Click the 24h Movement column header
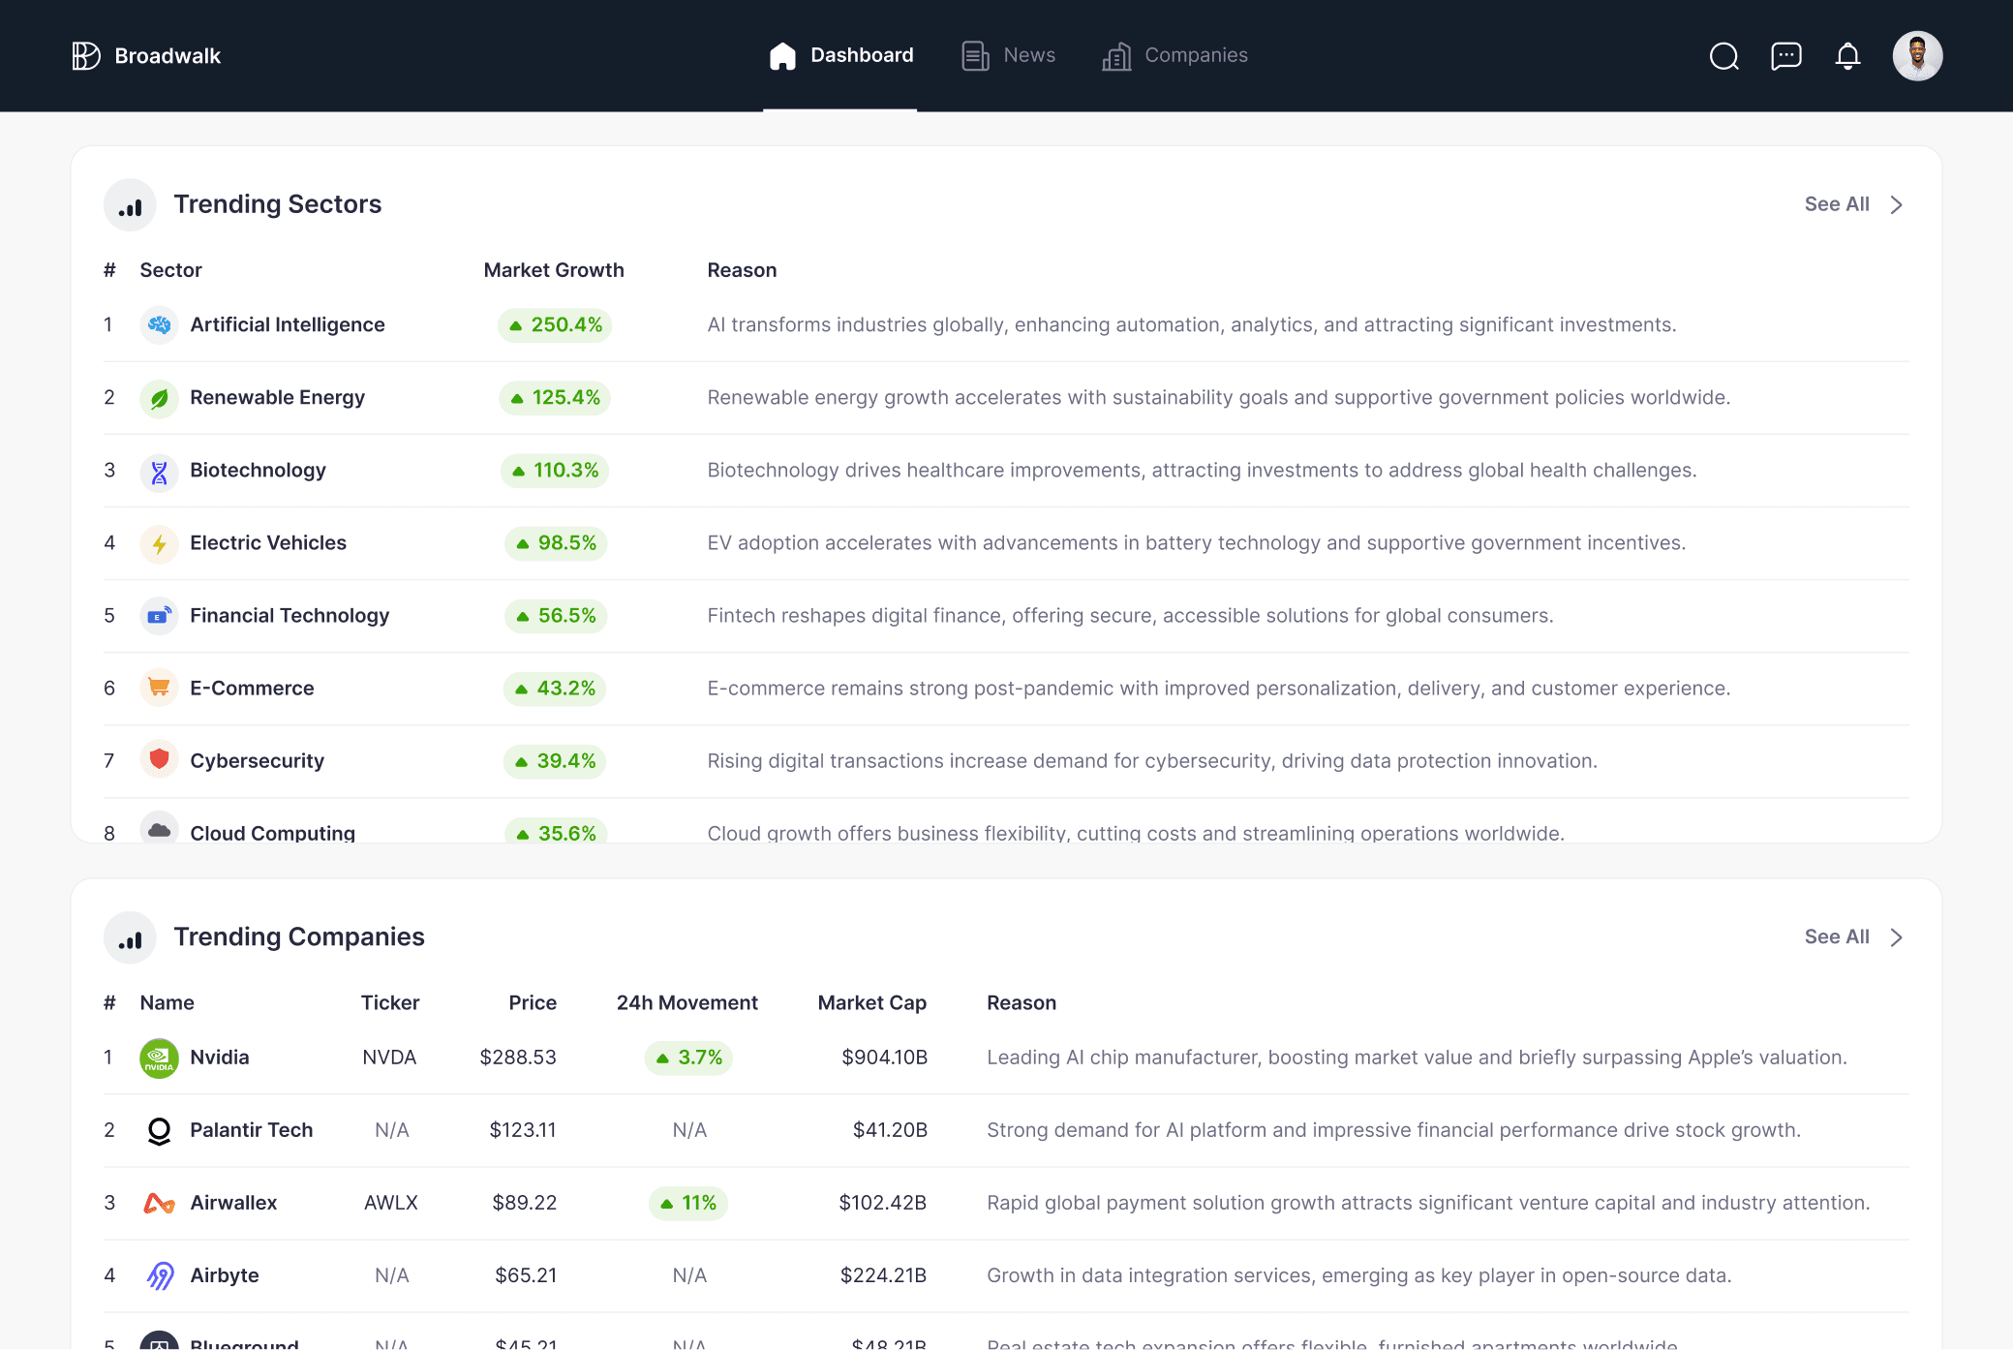2013x1350 pixels. pos(687,1002)
